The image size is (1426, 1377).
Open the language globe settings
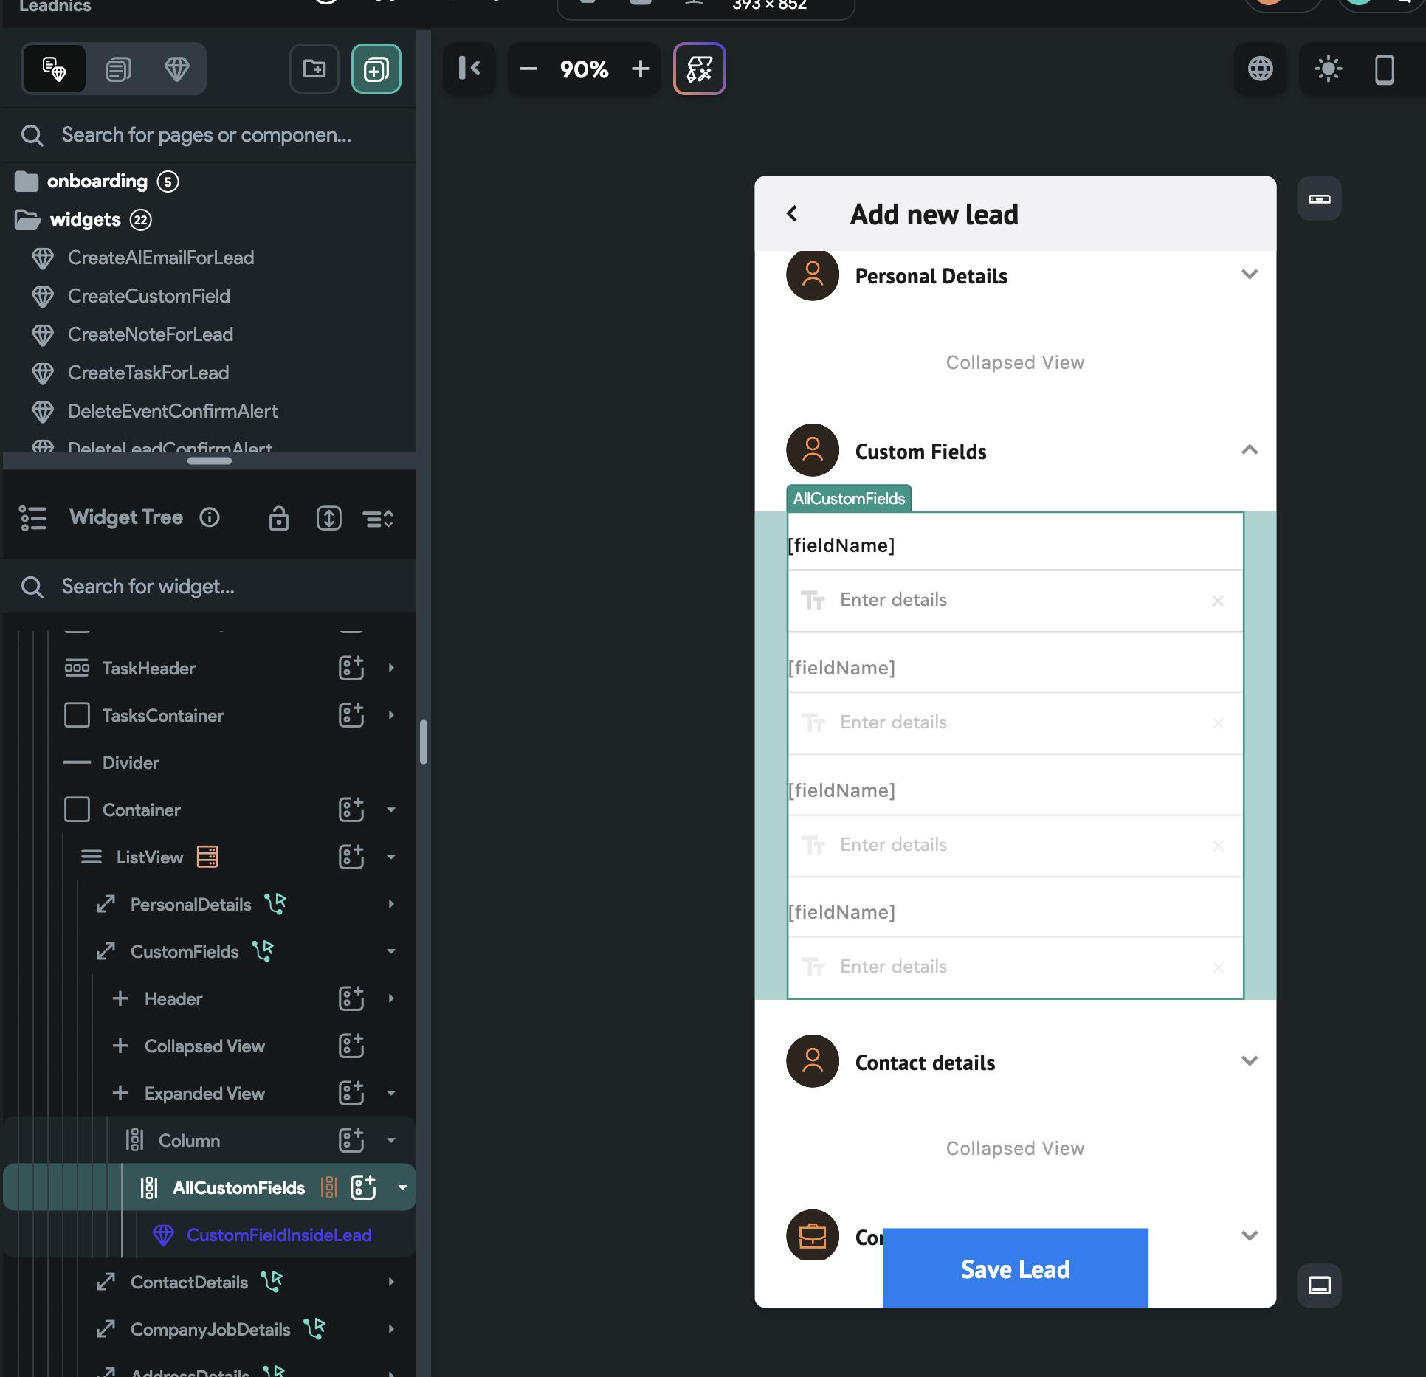1260,69
